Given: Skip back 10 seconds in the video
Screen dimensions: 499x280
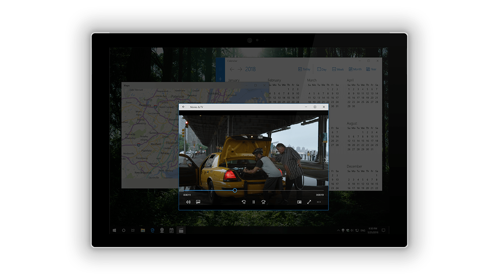Looking at the screenshot, I should pyautogui.click(x=244, y=202).
